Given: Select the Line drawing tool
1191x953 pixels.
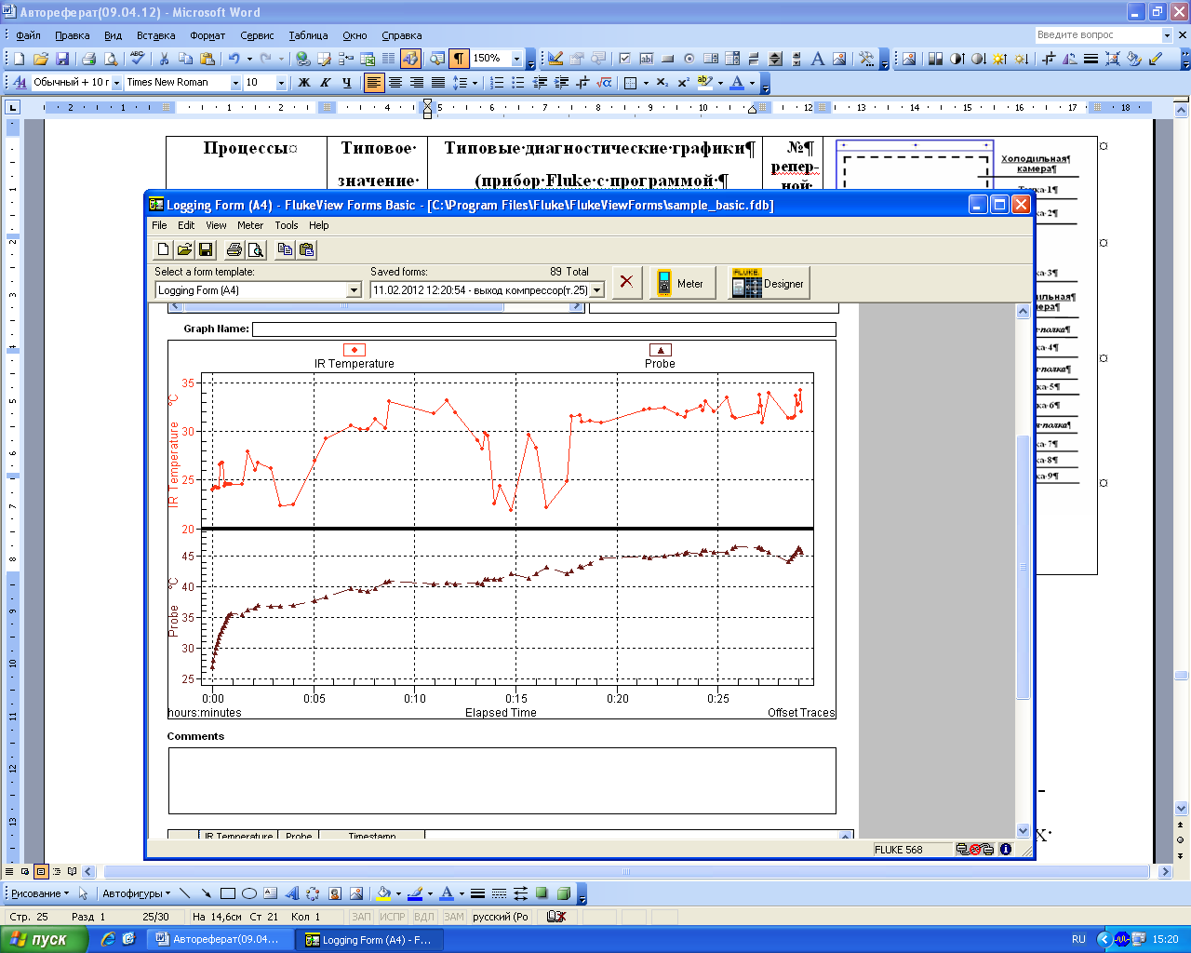Looking at the screenshot, I should (185, 893).
